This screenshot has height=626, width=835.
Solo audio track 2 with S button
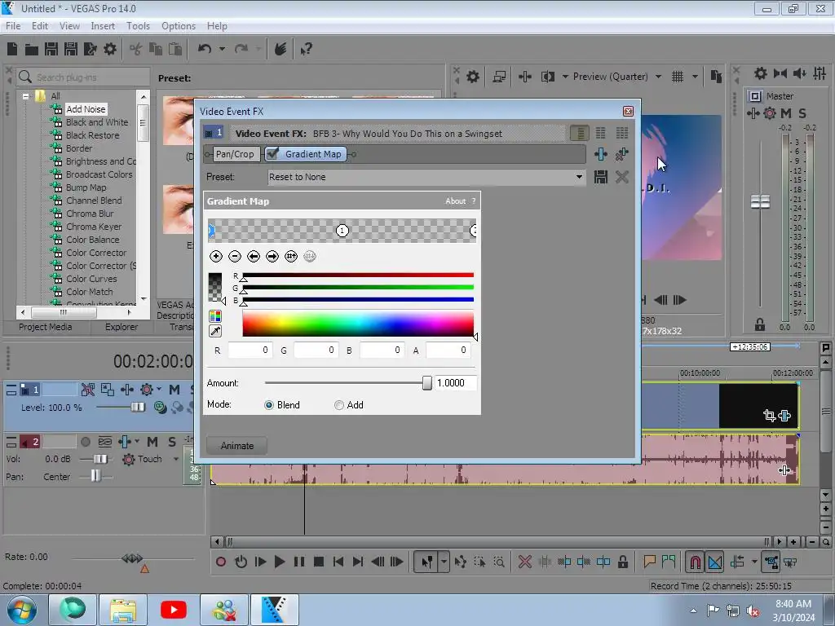click(x=172, y=442)
